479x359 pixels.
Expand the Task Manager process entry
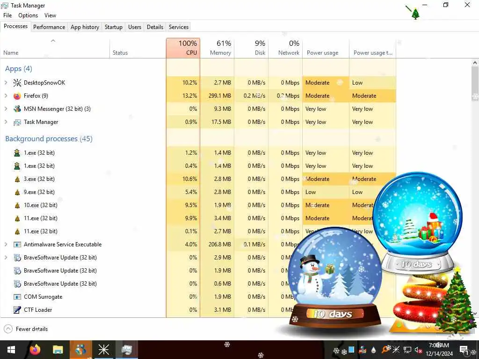[x=6, y=122]
